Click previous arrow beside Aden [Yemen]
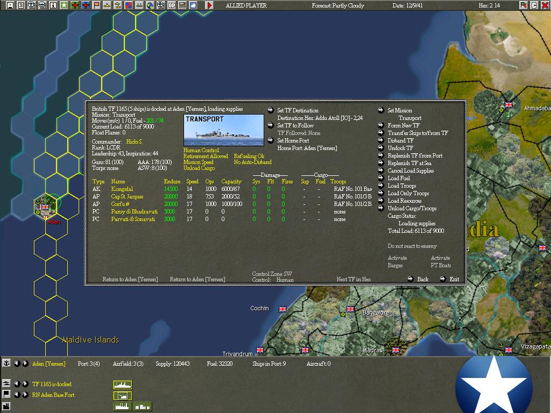 tap(16, 364)
